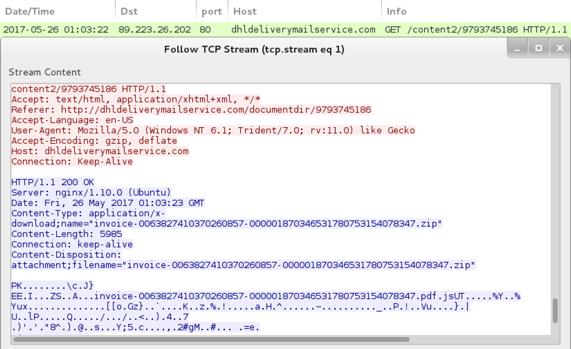
Task: Click the HTTP/1.1 200 OK response line
Action: pos(53,182)
